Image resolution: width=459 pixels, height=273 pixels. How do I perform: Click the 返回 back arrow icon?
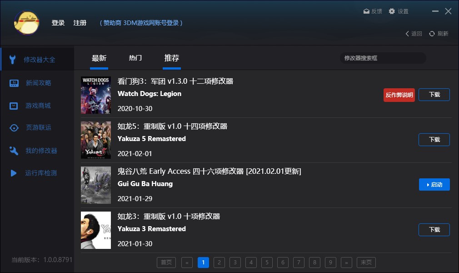[x=407, y=34]
